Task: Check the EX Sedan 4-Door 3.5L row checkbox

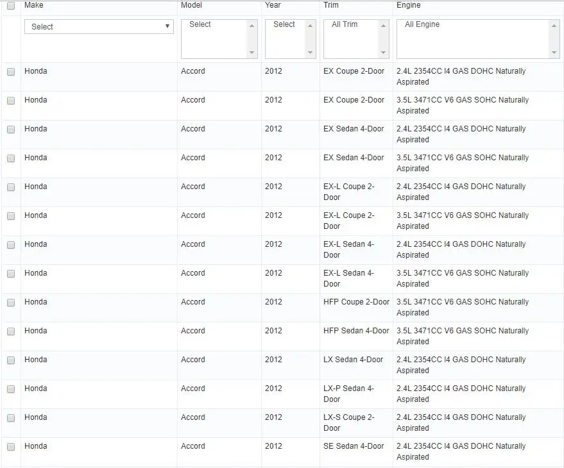Action: coord(11,158)
